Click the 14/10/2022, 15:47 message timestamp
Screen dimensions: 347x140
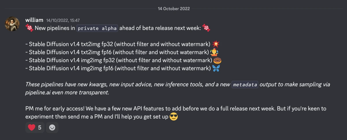point(63,20)
